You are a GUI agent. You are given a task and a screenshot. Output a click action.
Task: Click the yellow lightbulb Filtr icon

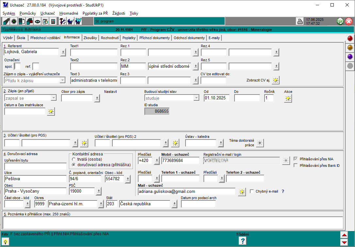point(5,241)
